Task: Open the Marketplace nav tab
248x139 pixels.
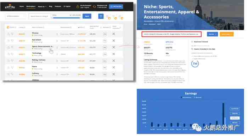Action: coord(31,6)
